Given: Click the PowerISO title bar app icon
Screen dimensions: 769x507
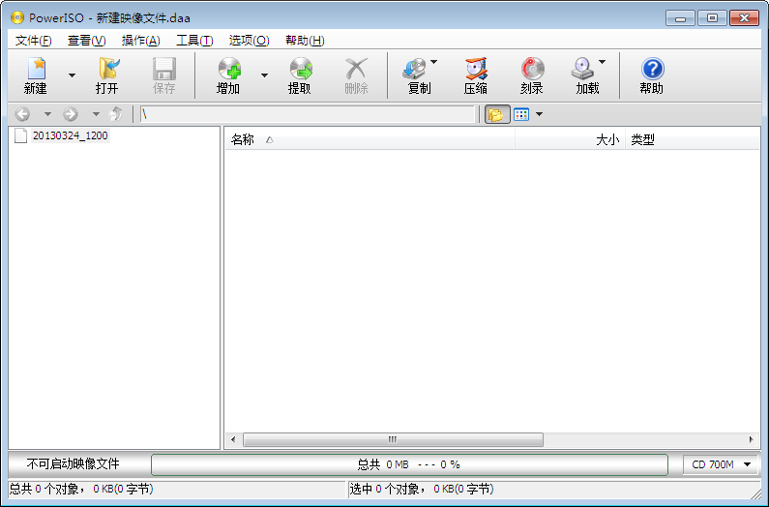Looking at the screenshot, I should coord(17,18).
